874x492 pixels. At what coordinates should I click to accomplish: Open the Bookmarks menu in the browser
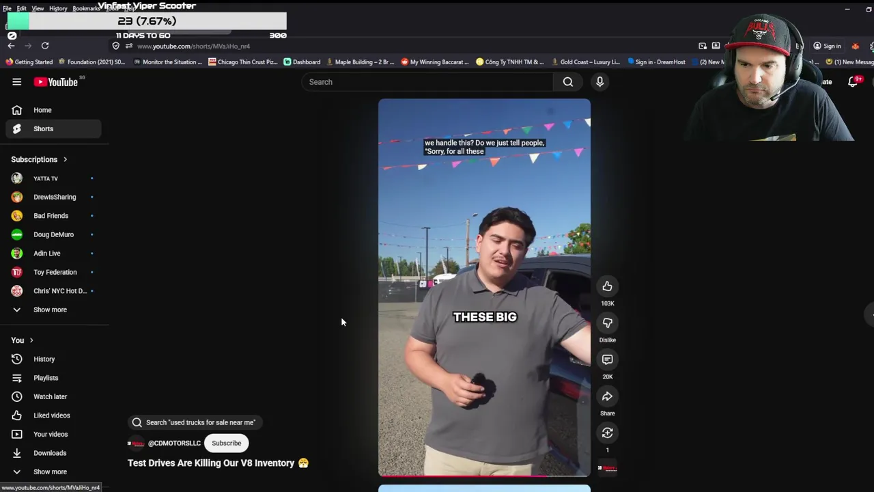point(86,8)
